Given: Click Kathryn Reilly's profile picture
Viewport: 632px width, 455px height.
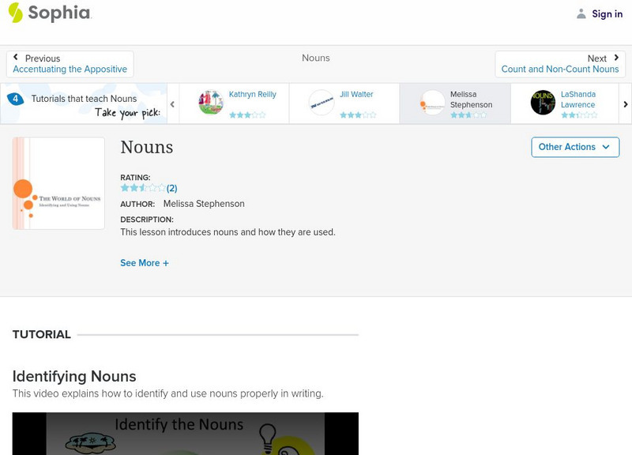Looking at the screenshot, I should click(210, 101).
